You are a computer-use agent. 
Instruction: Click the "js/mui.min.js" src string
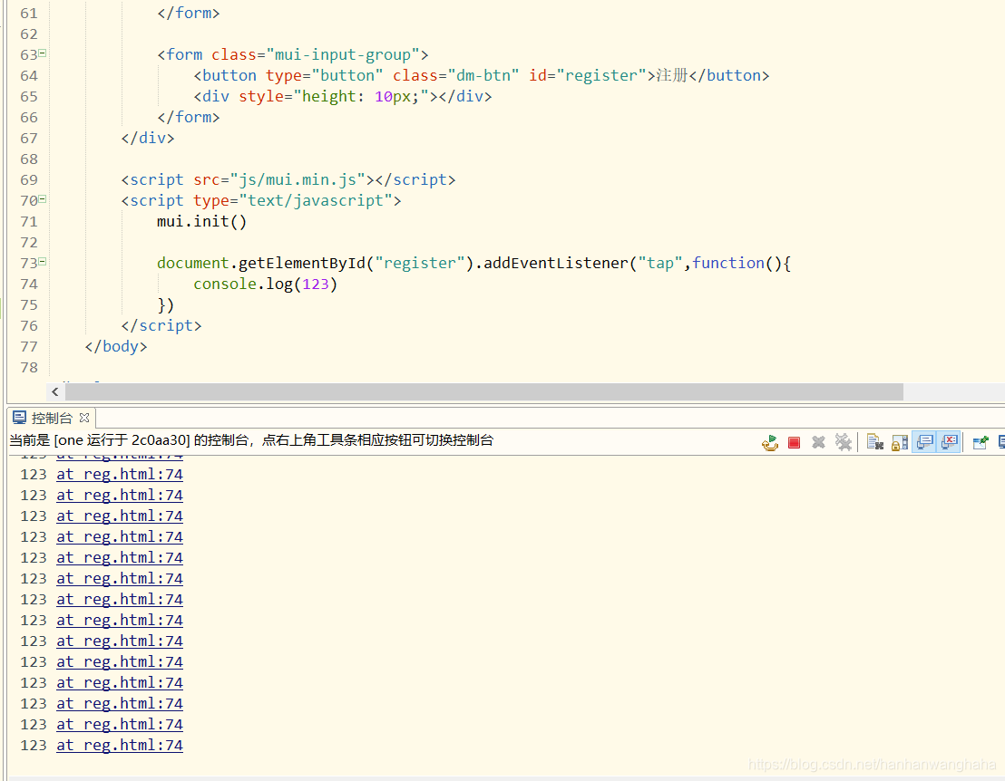pyautogui.click(x=298, y=180)
